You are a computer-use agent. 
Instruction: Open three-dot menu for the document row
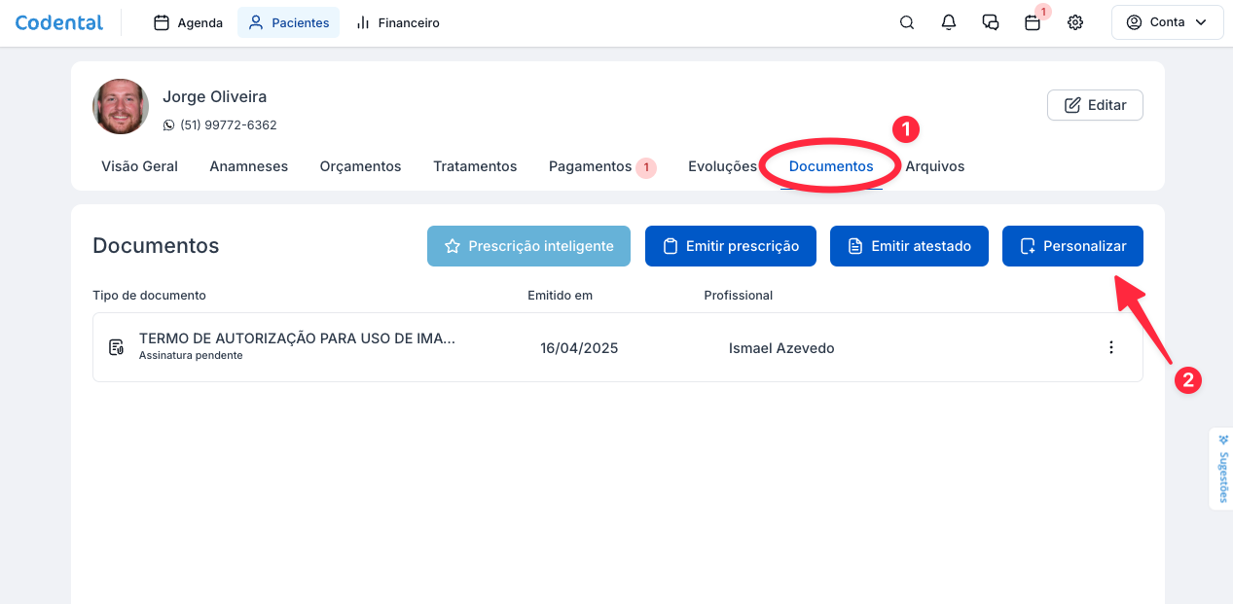[1111, 347]
